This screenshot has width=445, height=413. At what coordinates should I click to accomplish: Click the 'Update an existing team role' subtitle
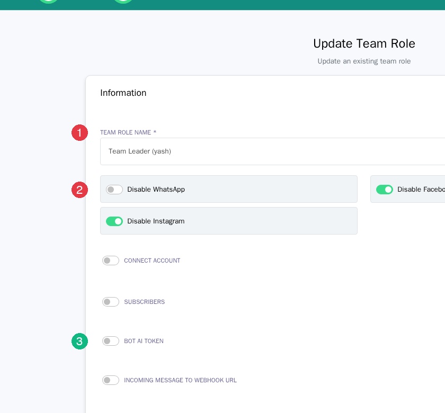click(x=364, y=61)
